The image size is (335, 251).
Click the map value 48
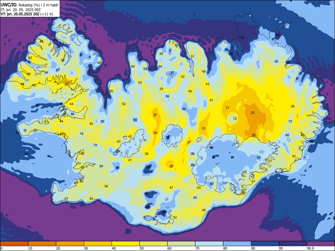pos(190,91)
